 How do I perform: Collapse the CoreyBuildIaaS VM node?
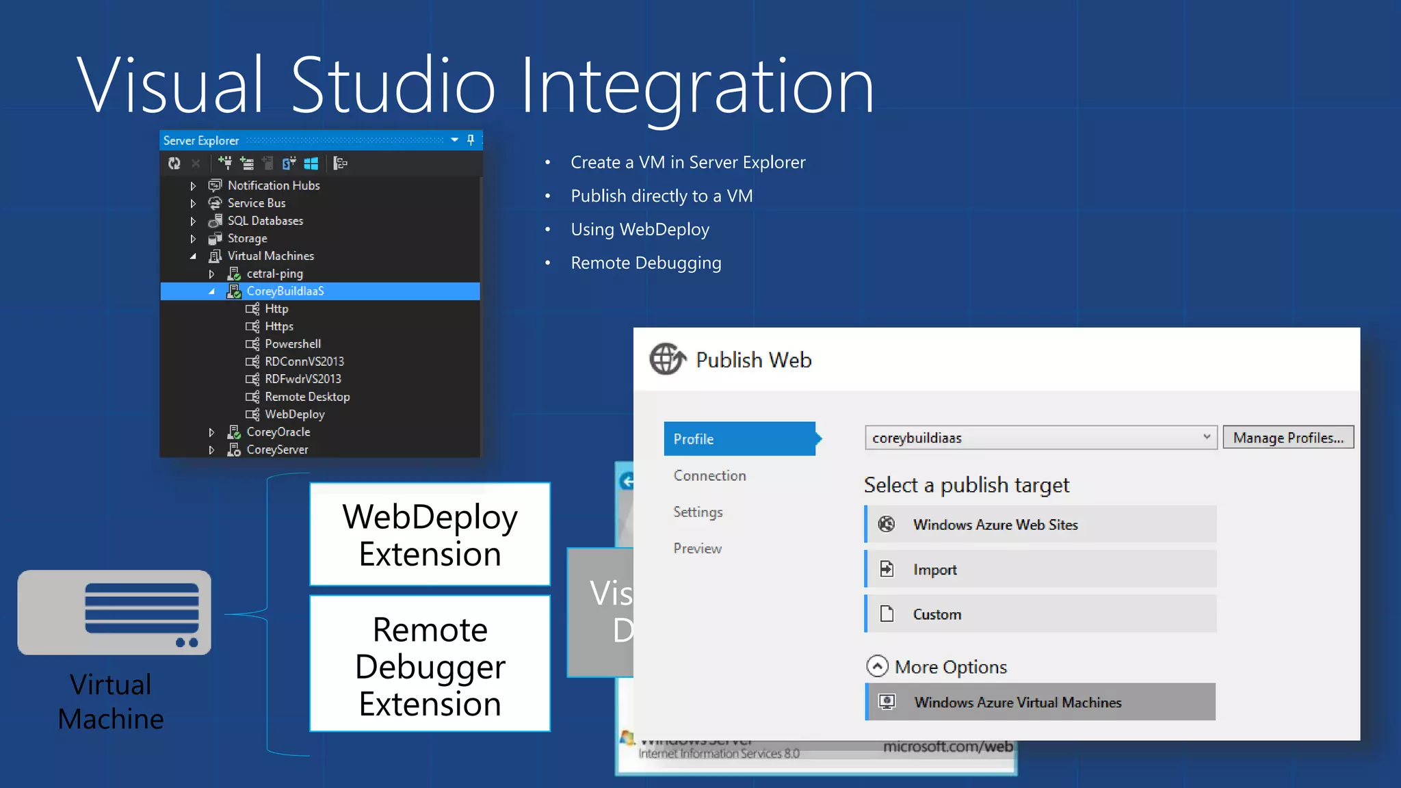(211, 291)
